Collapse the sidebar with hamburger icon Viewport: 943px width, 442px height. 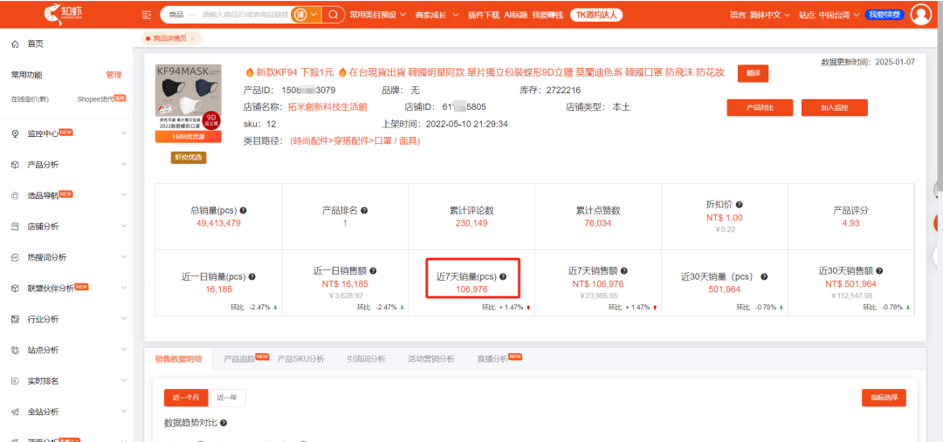click(146, 15)
